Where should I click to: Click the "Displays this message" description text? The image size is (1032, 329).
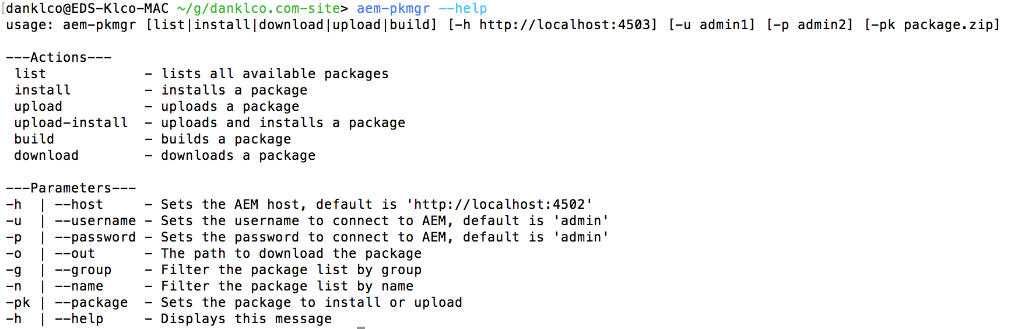(x=246, y=319)
